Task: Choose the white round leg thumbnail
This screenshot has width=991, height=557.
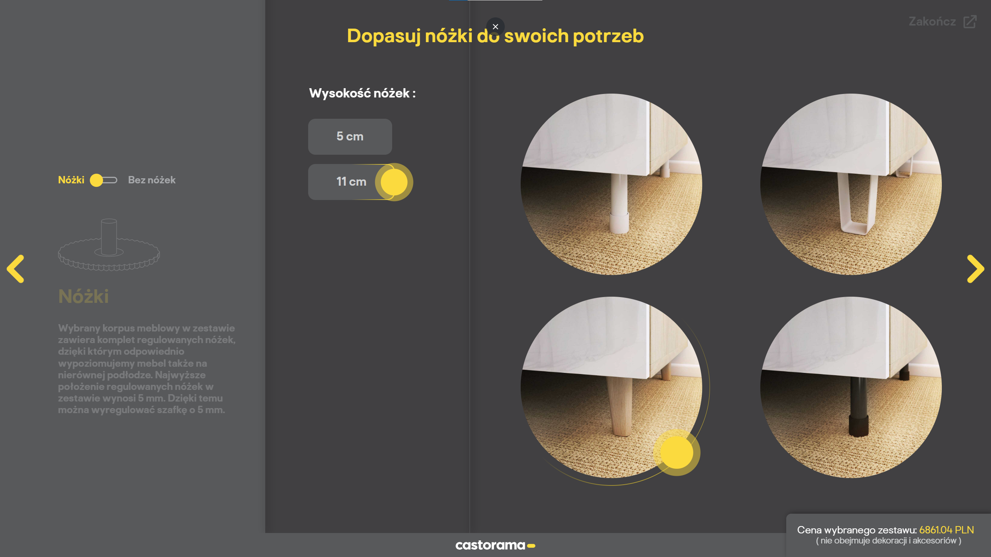Action: coord(611,184)
